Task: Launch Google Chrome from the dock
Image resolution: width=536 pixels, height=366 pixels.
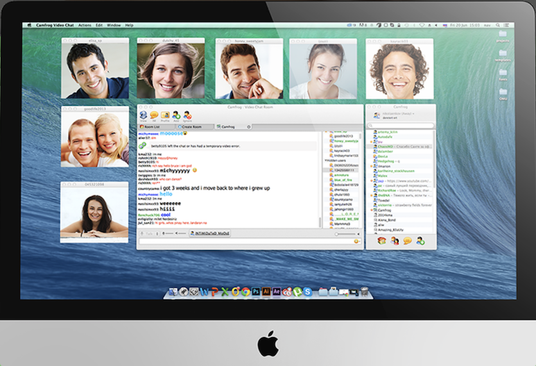Action: (x=245, y=292)
